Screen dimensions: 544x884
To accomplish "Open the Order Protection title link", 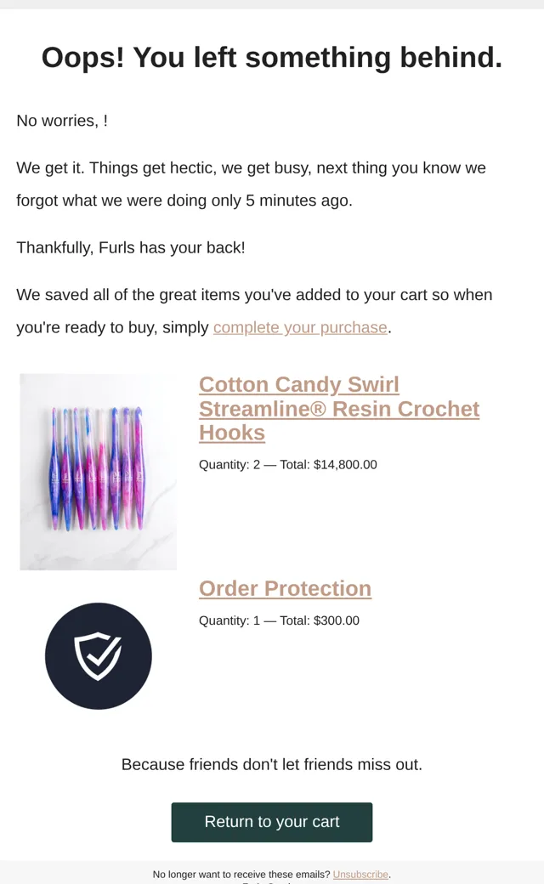I will click(286, 588).
